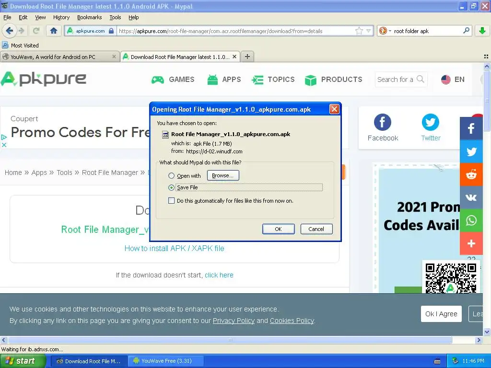The height and width of the screenshot is (368, 491).
Task: Click the Forward navigation arrow
Action: point(22,31)
